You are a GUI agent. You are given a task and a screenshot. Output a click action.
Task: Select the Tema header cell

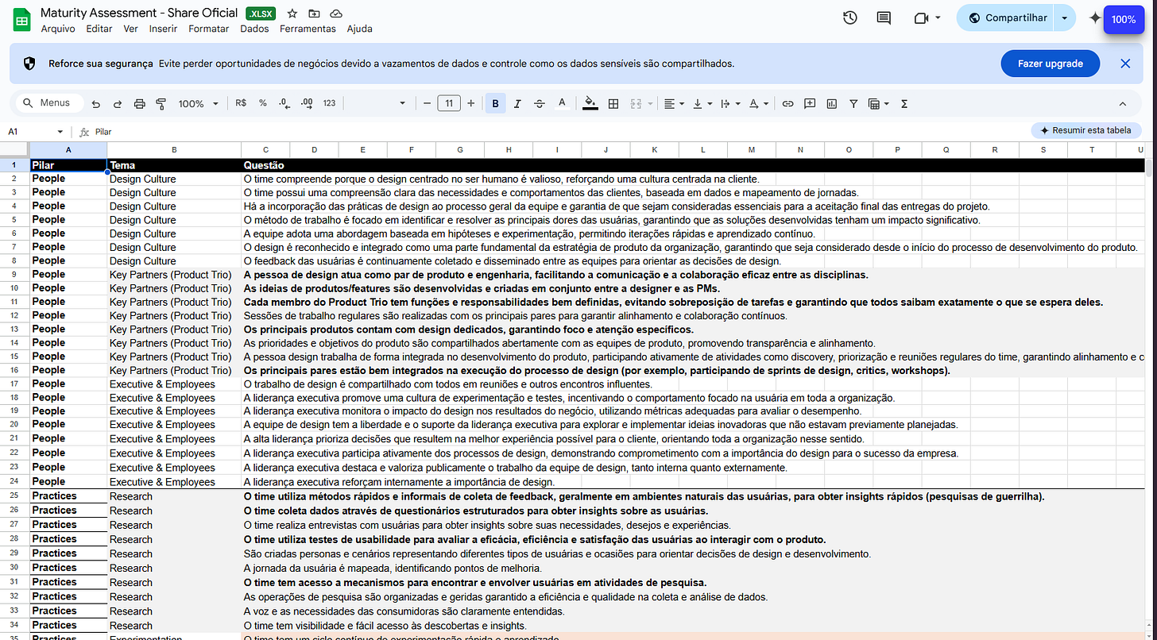point(174,165)
